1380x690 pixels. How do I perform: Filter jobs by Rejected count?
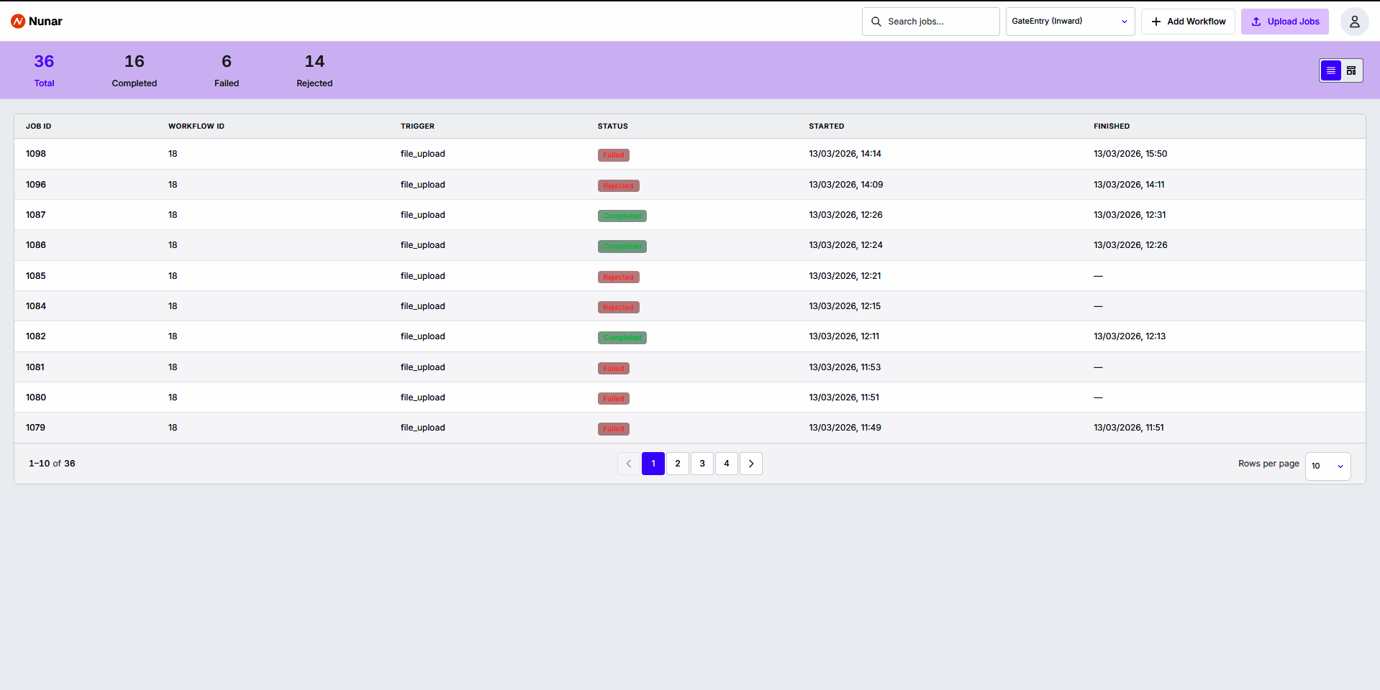pos(314,70)
